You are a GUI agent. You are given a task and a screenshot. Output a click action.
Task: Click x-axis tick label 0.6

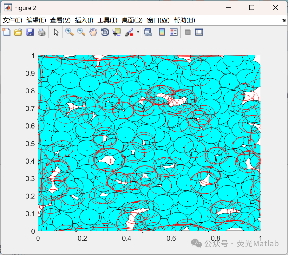coord(171,238)
